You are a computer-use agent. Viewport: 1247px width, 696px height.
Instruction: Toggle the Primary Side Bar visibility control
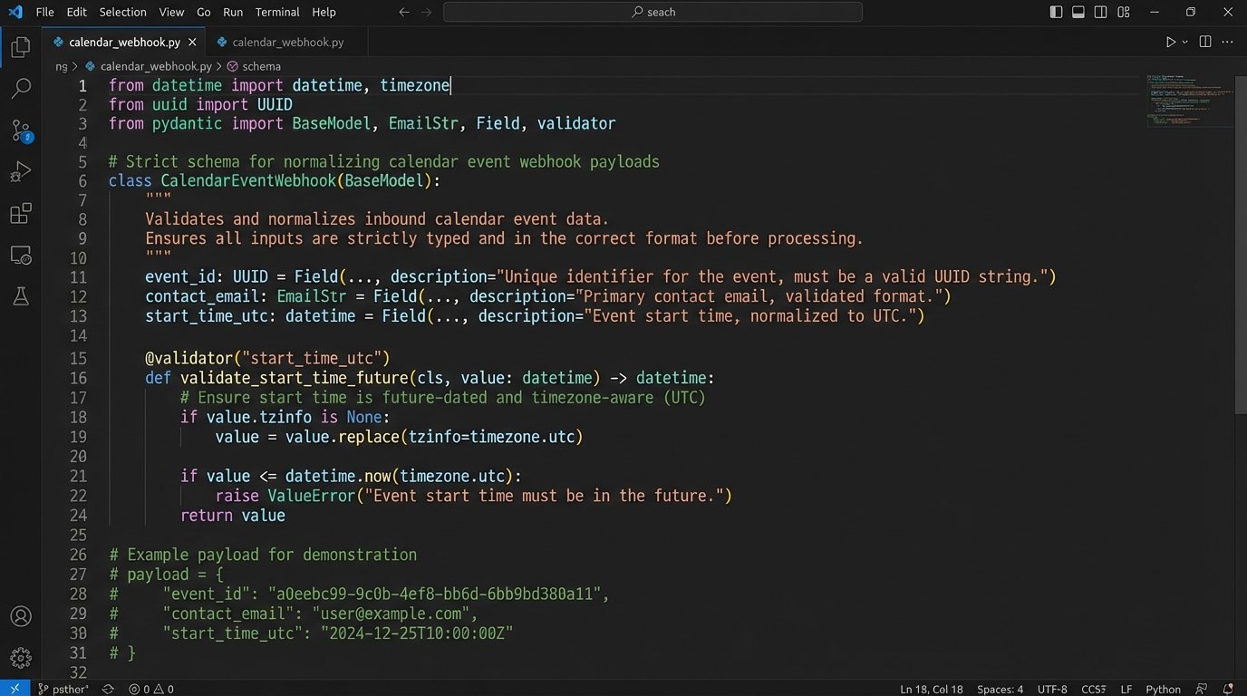tap(1054, 12)
